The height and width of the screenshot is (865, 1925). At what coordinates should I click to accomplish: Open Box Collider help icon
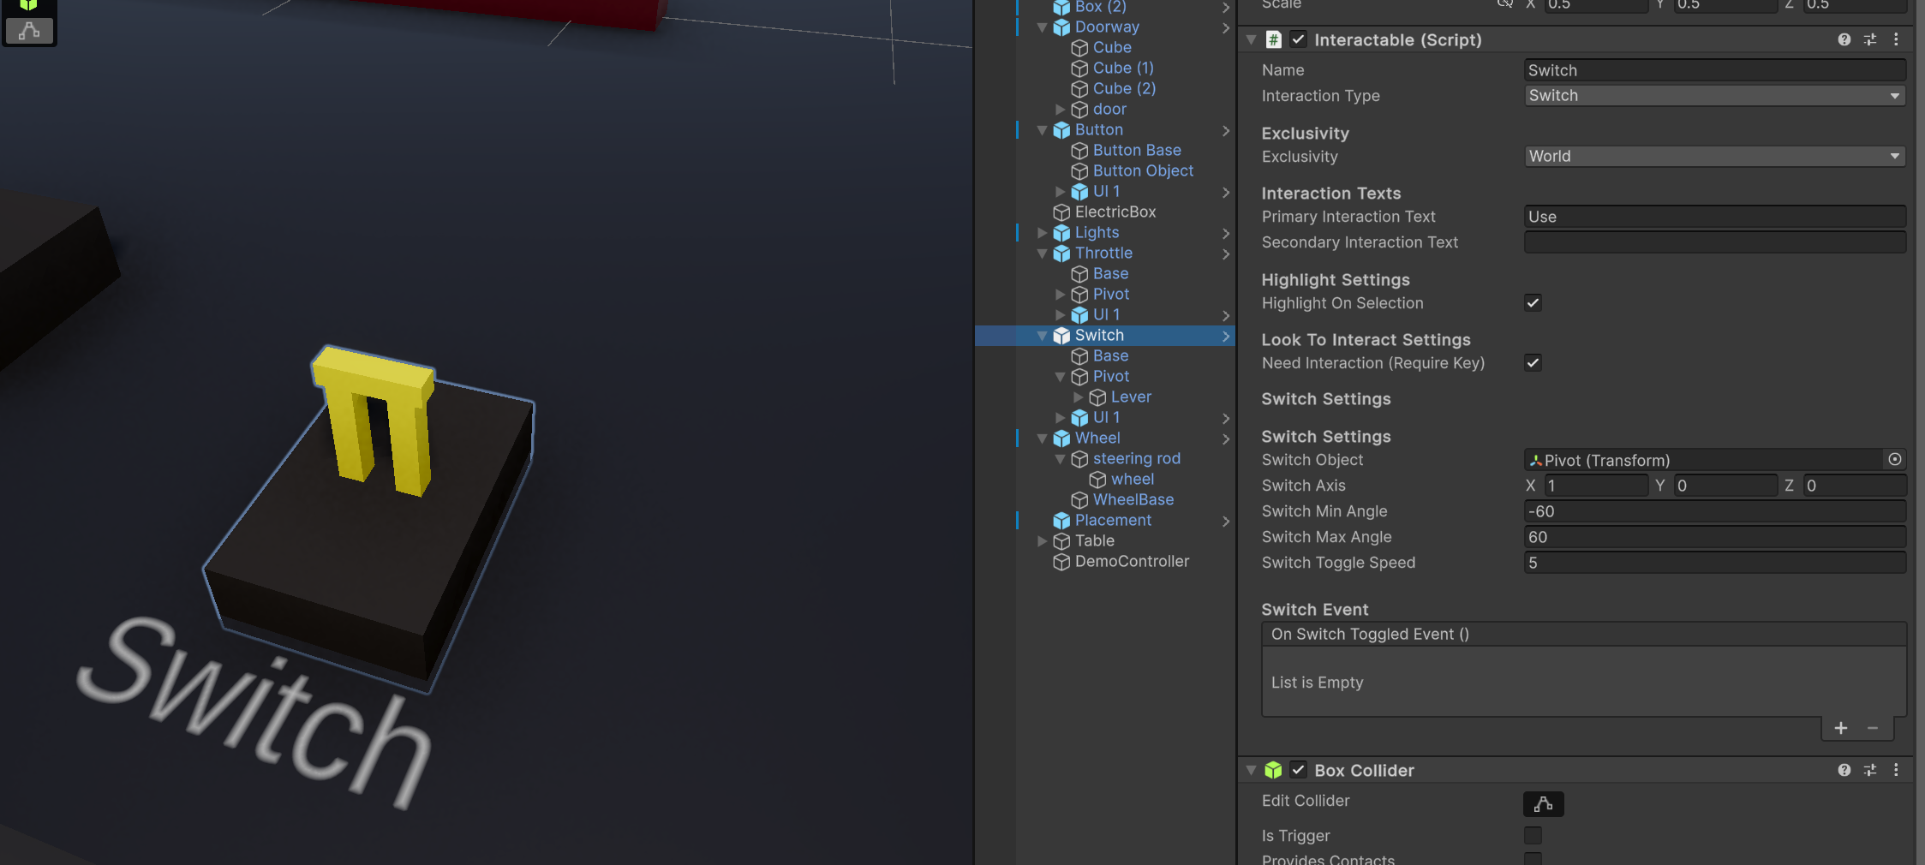[x=1844, y=770]
